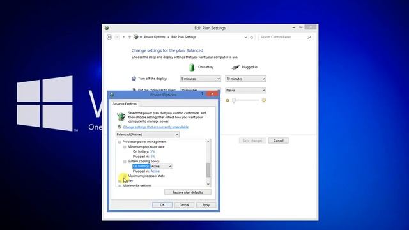Click the Back arrow in Edit Plan Settings

click(109, 37)
